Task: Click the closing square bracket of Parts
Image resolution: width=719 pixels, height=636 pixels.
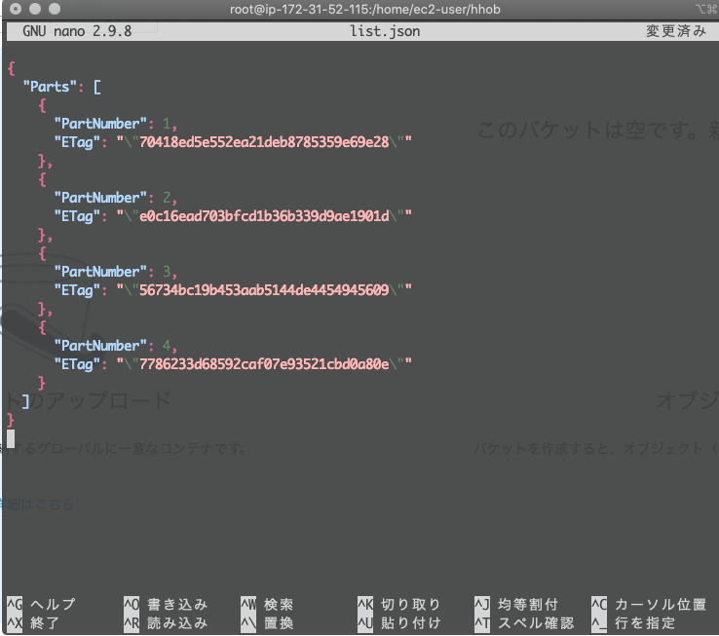Action: click(26, 401)
